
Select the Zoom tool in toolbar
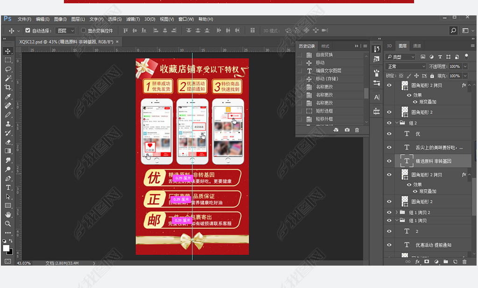click(8, 224)
